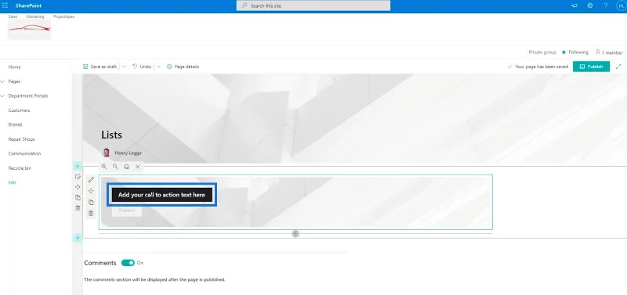Click the Private group label
The width and height of the screenshot is (627, 295).
pyautogui.click(x=542, y=52)
